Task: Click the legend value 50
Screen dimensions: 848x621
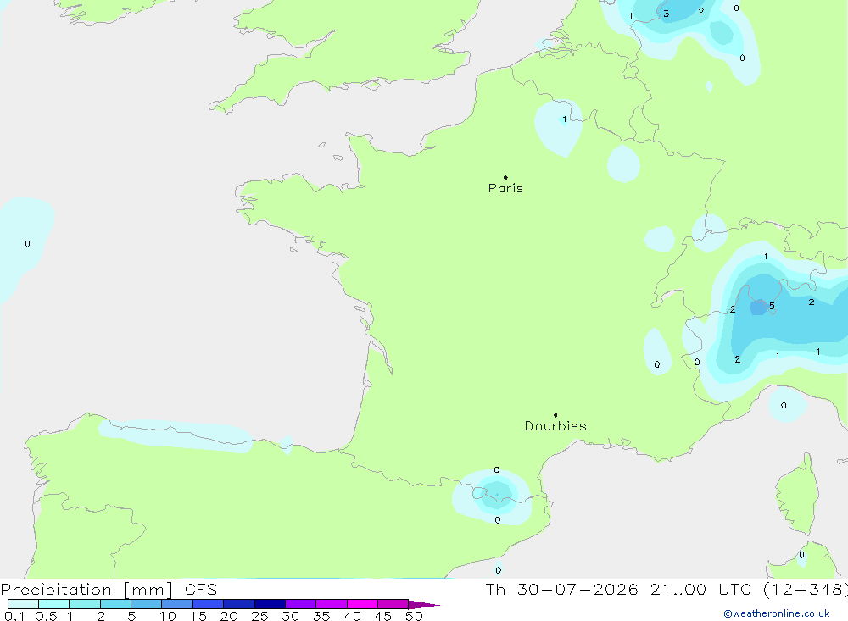Action: tap(414, 616)
